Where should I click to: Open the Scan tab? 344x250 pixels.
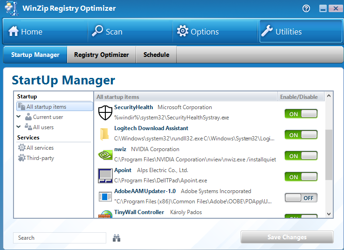coord(131,31)
